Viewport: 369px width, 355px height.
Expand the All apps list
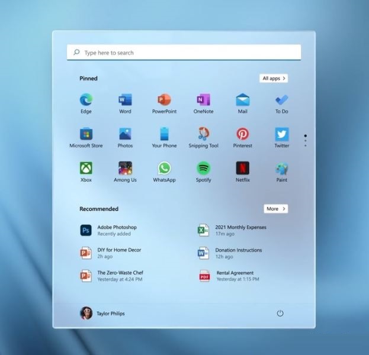pos(274,78)
